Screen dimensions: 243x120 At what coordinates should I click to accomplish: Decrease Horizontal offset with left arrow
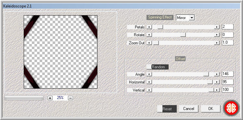(149, 82)
